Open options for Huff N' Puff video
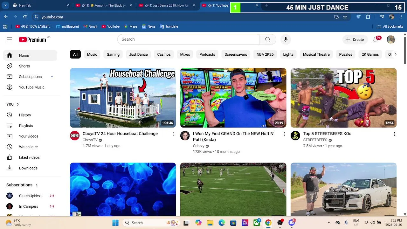 pyautogui.click(x=284, y=134)
